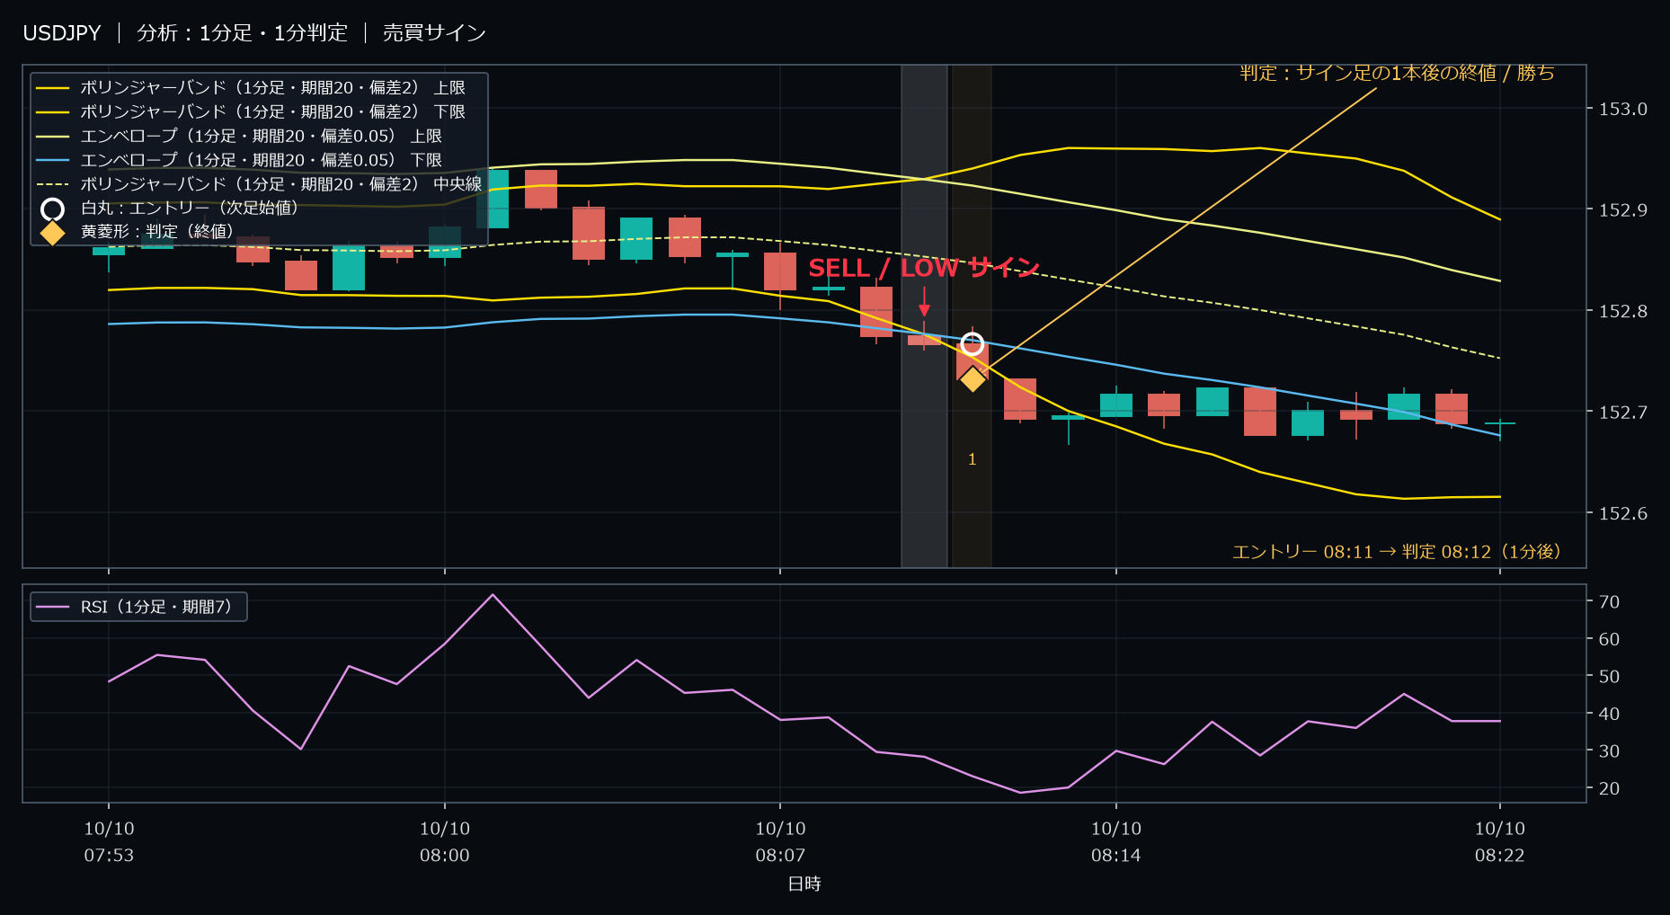Click the red down arrow sell signal marker
Viewport: 1670px width, 915px height.
(924, 302)
